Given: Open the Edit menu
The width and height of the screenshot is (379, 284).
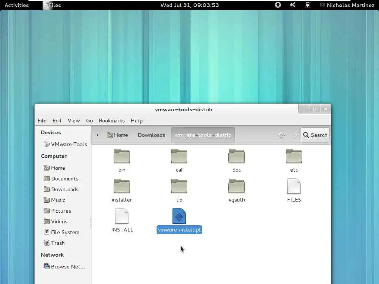Looking at the screenshot, I should tap(57, 121).
